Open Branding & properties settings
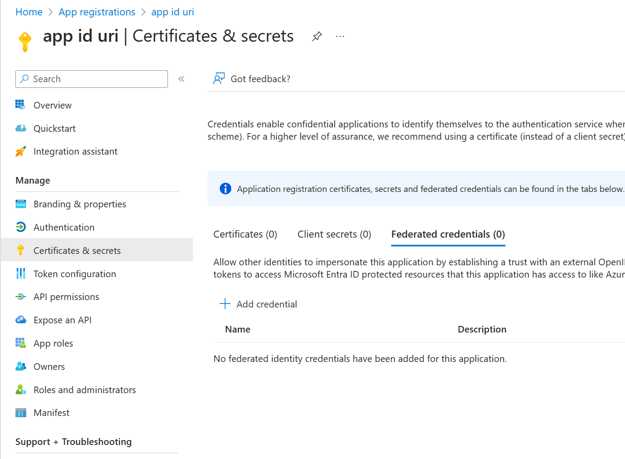625x459 pixels. click(80, 204)
